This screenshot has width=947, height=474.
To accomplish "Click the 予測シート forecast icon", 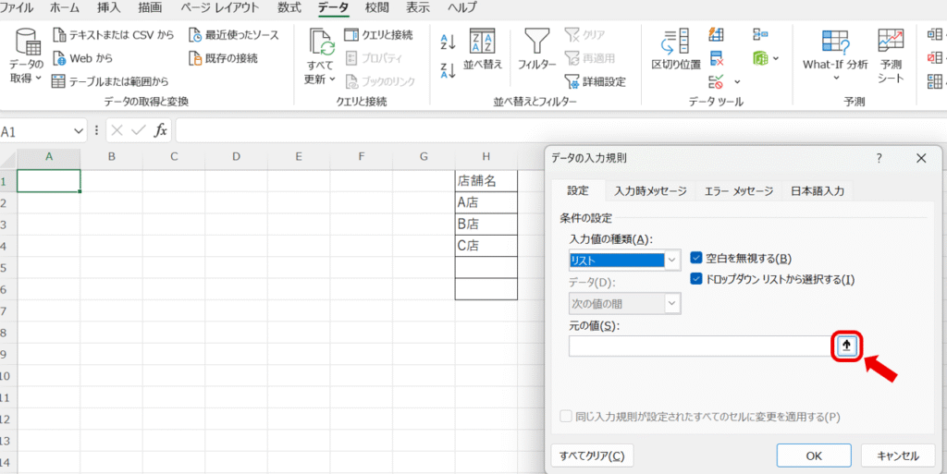I will coord(891,43).
